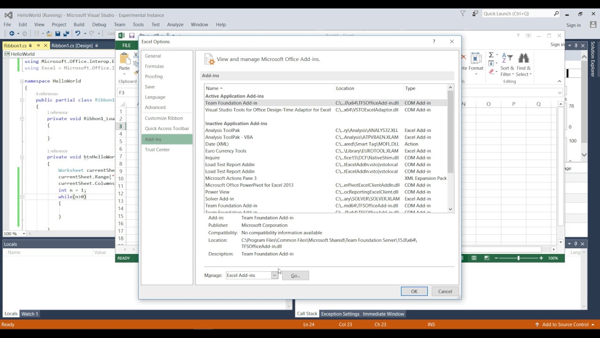Click the Find & Select binoculars icon
Screen dimensions: 600x338
[524, 58]
